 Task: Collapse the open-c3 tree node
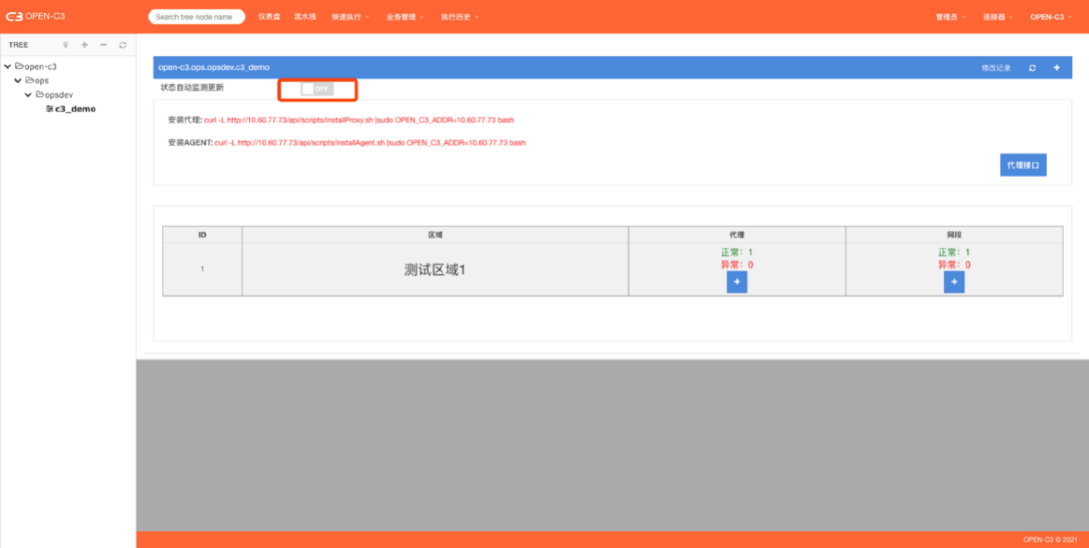tap(8, 66)
